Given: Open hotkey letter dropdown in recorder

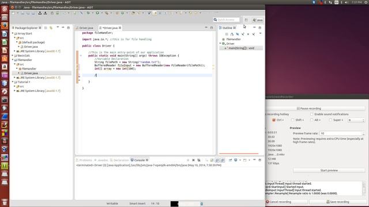Looking at the screenshot, I should pyautogui.click(x=356, y=120).
